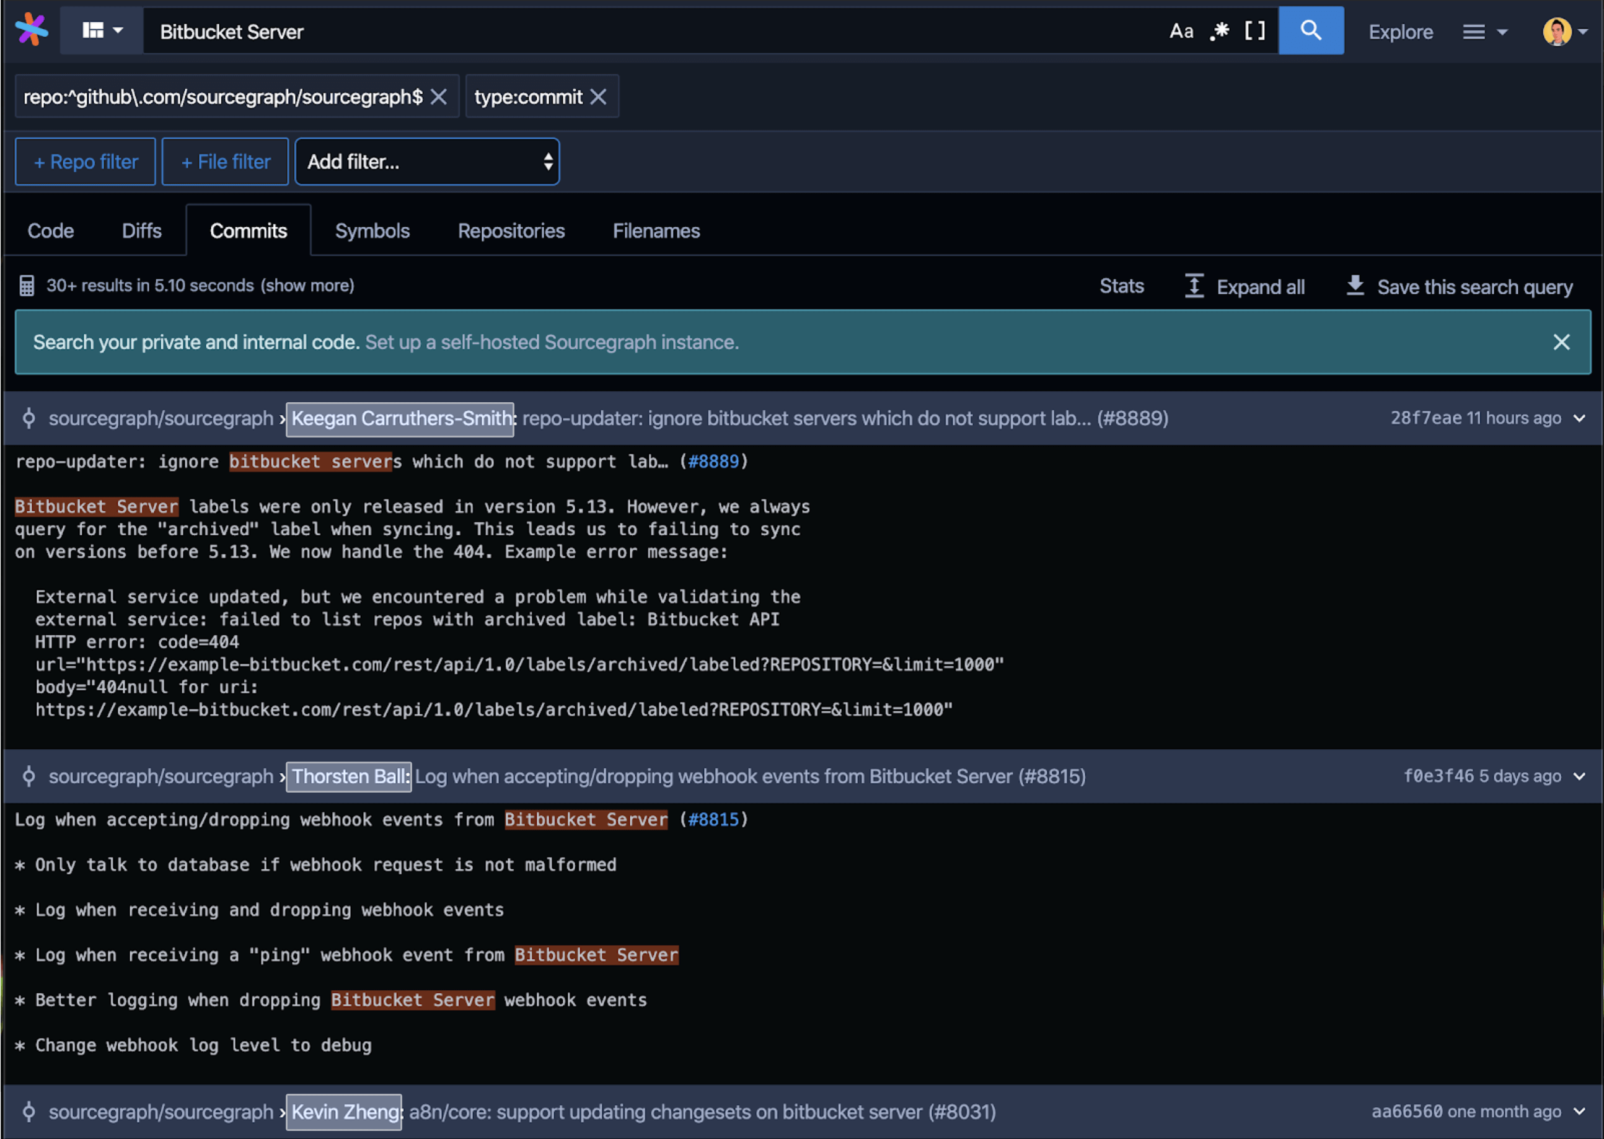Toggle case sensitivity Aa button
Screen dimensions: 1604x1139
(1181, 32)
